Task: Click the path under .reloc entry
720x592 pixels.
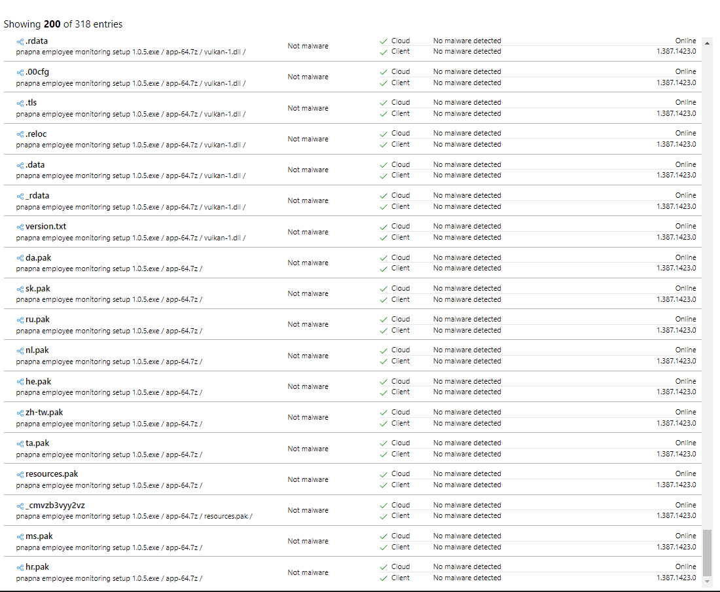Action: click(131, 145)
